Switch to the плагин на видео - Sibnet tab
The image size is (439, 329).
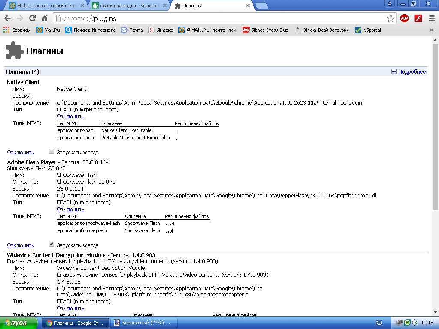[x=129, y=6]
